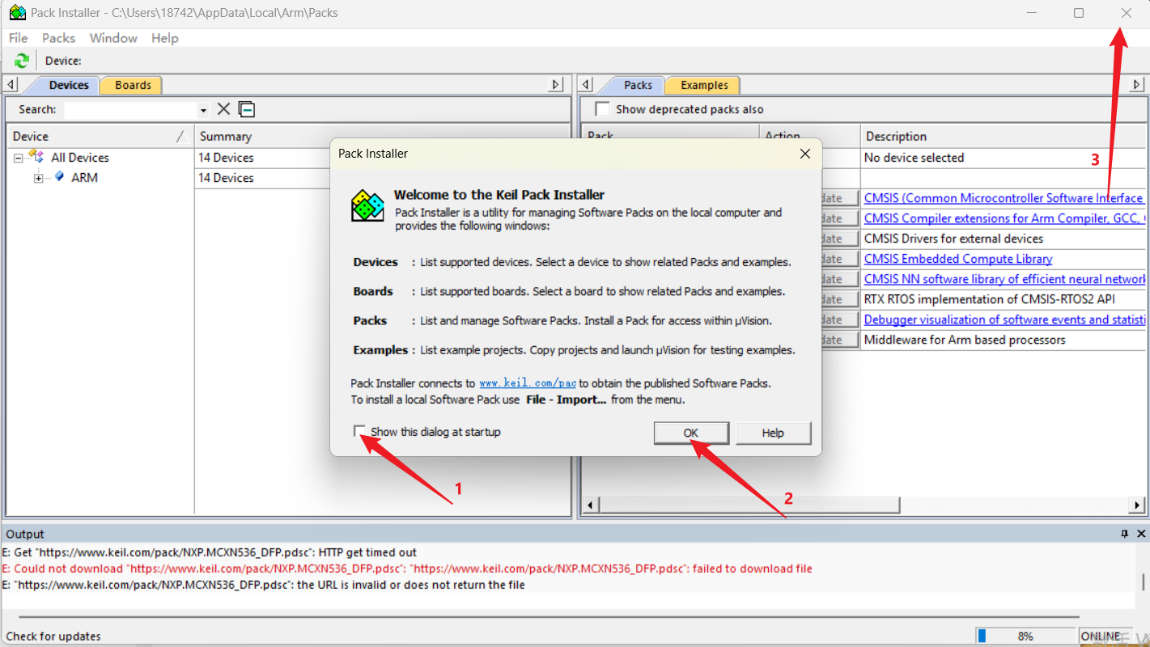Click the green Check for Updates refresh icon
This screenshot has height=647, width=1150.
[22, 61]
